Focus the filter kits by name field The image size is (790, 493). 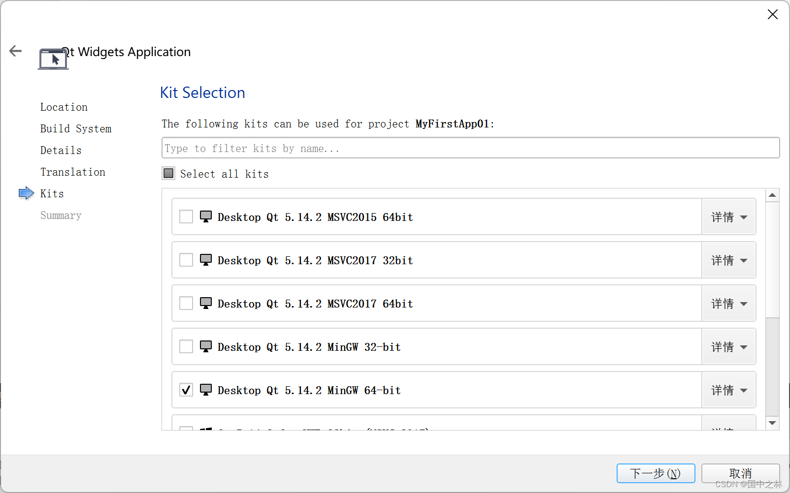(470, 148)
